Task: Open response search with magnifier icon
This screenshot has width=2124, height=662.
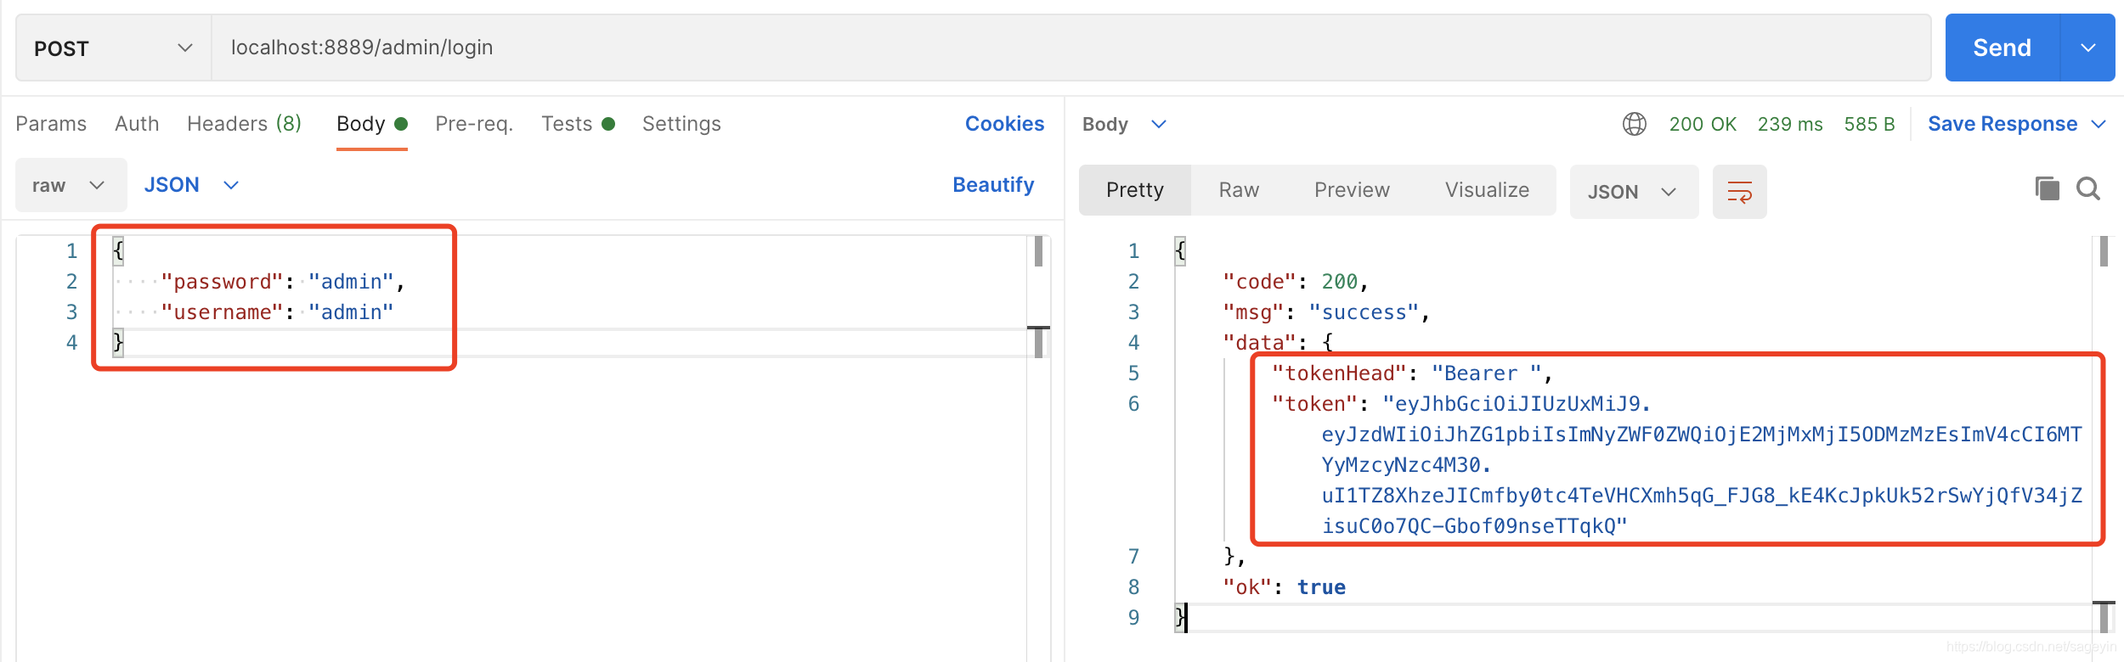Action: pos(2088,188)
